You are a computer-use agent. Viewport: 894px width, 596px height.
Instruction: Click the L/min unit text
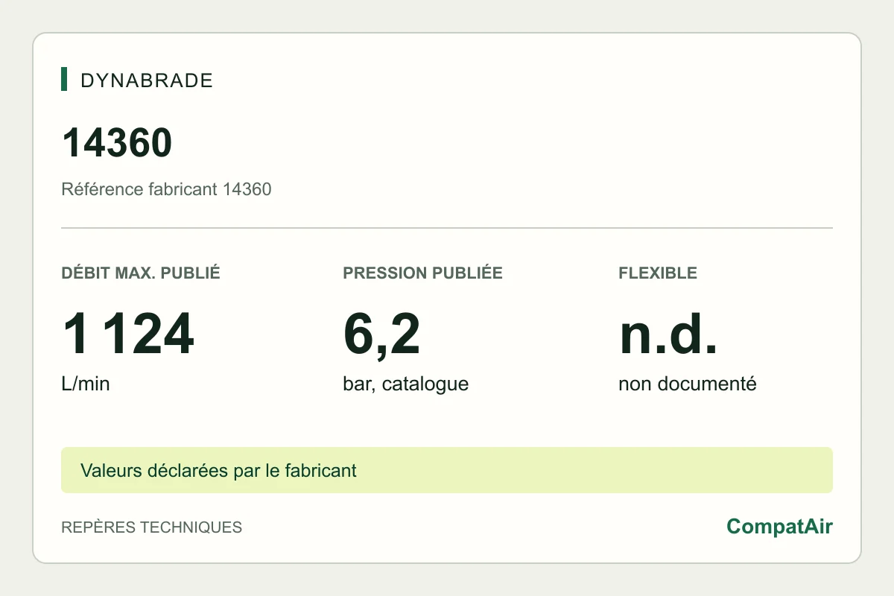click(85, 384)
